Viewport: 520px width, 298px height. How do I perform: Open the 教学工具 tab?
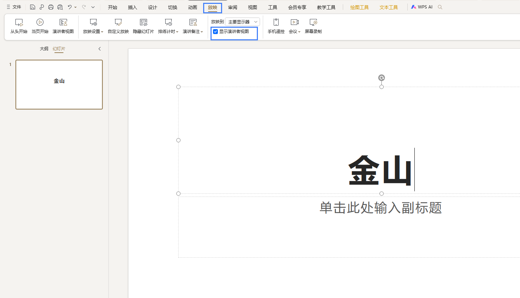point(326,7)
